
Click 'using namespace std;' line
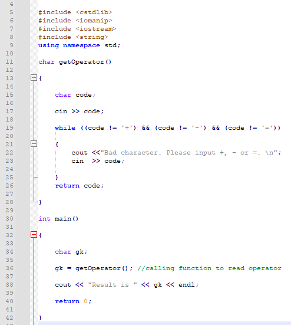point(80,45)
